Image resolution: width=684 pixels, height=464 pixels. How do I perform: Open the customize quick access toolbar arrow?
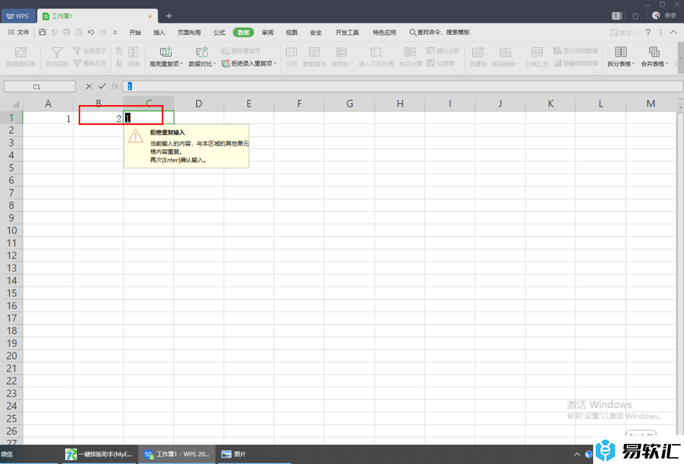pyautogui.click(x=115, y=33)
